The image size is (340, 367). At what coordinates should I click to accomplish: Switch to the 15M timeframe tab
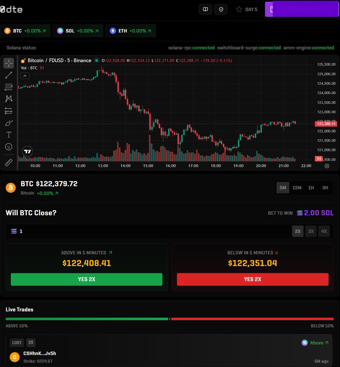(297, 187)
